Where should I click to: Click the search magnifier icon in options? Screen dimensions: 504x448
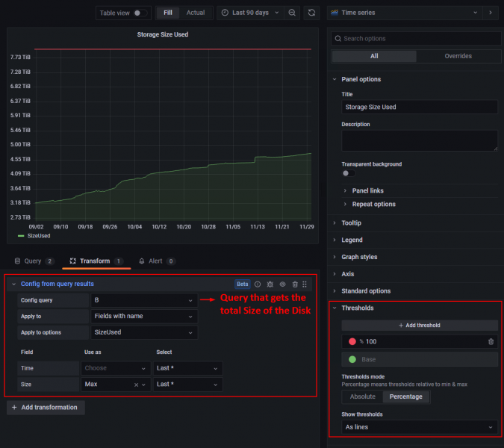tap(337, 39)
